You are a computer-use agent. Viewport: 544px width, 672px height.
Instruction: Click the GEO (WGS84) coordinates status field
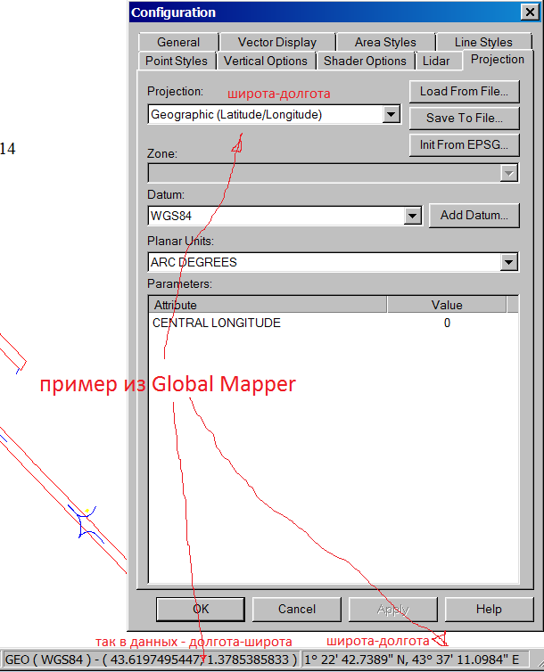click(x=151, y=660)
